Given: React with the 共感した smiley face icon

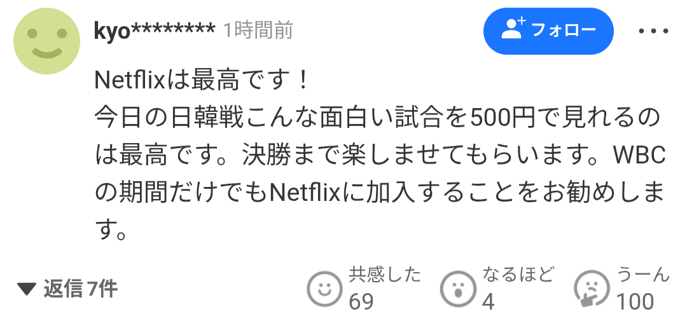Looking at the screenshot, I should [x=324, y=289].
